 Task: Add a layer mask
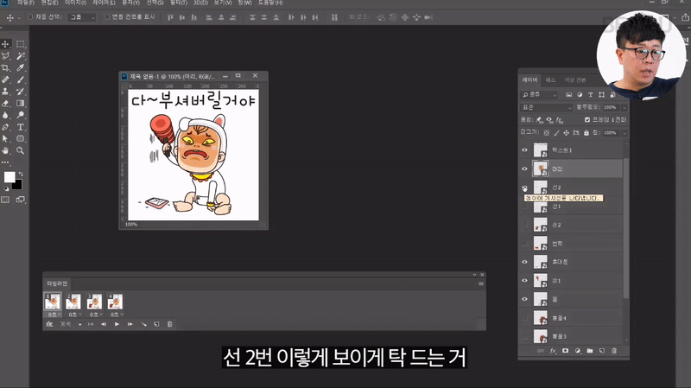tap(566, 351)
